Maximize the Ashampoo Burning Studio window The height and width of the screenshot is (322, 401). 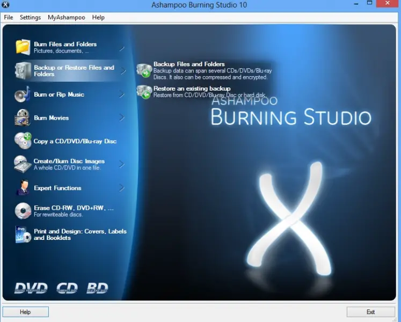point(369,3)
